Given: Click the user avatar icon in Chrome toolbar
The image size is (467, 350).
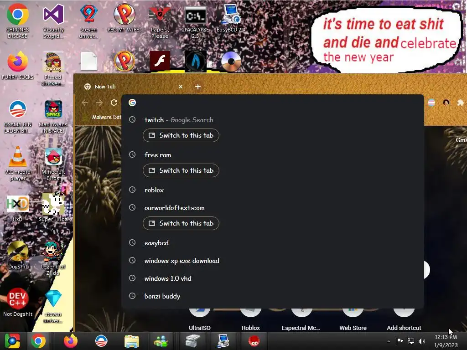Looking at the screenshot, I should pos(446,103).
